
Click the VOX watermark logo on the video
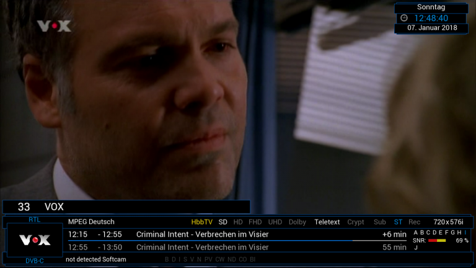(54, 26)
